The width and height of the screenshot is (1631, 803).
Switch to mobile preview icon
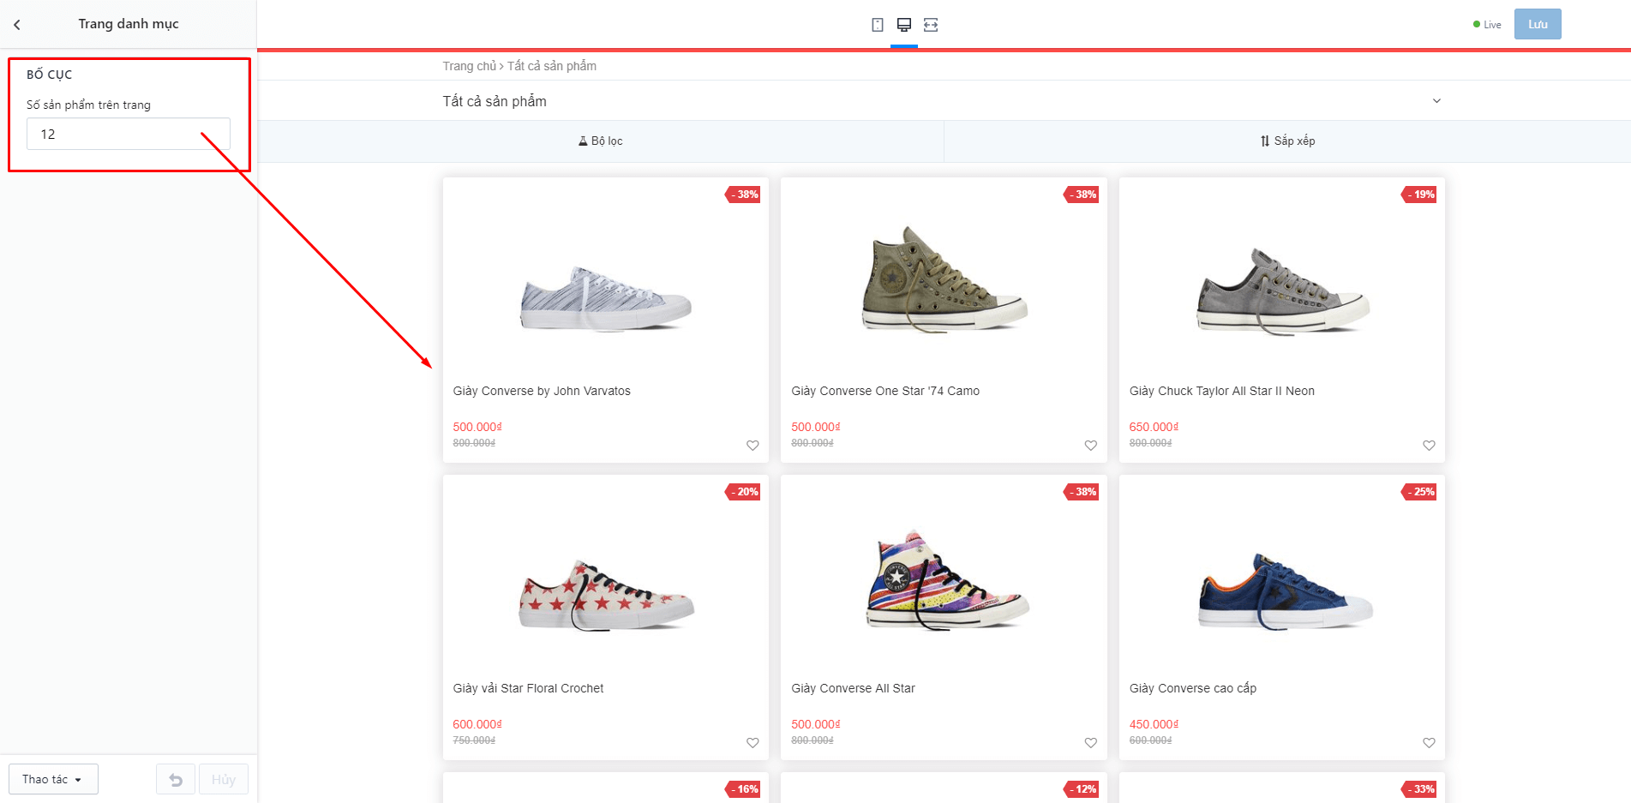coord(878,25)
